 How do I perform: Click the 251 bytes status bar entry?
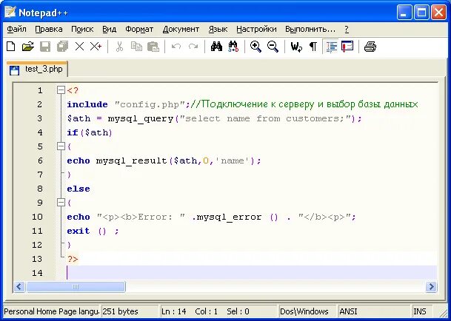tap(130, 311)
